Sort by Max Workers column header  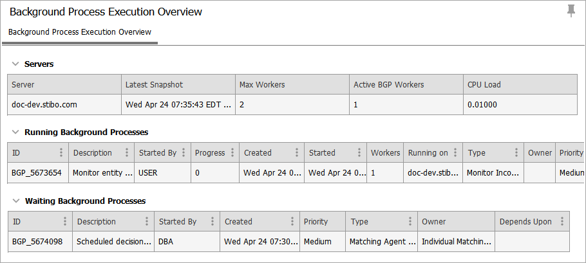[262, 85]
